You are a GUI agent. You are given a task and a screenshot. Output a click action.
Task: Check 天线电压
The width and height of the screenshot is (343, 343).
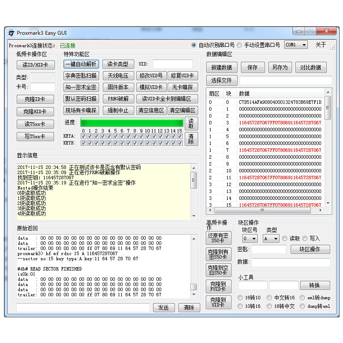click(x=118, y=76)
